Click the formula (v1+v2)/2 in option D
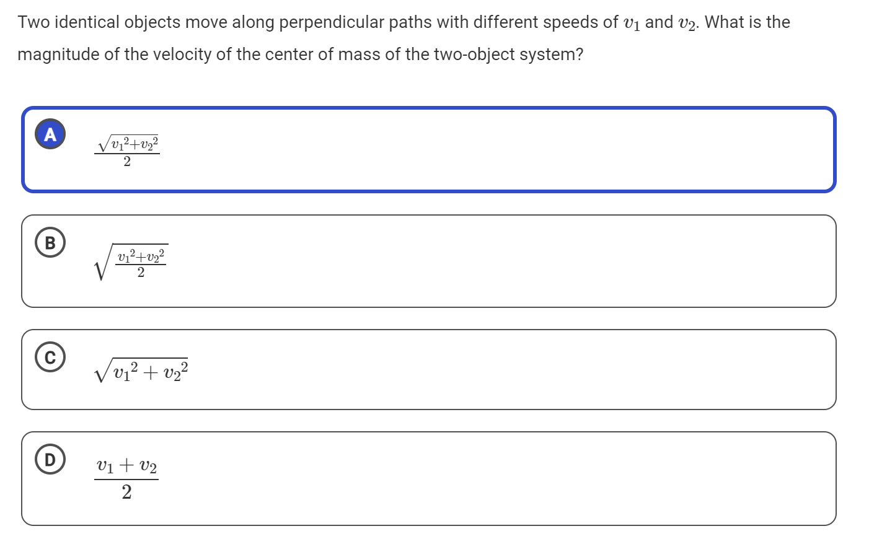Image resolution: width=869 pixels, height=552 pixels. (x=126, y=477)
